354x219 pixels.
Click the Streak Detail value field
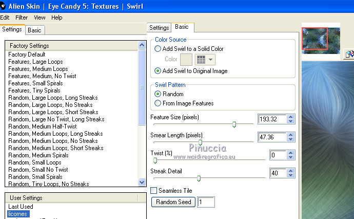coord(278,173)
